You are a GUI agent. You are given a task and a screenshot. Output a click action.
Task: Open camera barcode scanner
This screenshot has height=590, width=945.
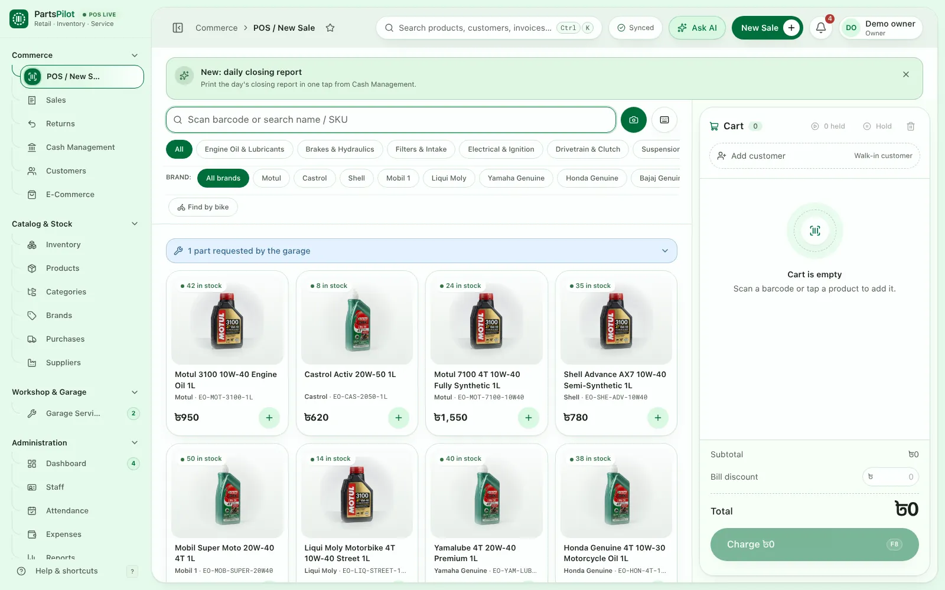click(x=634, y=120)
